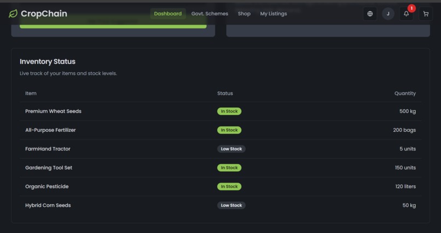Click the 150 units quantity value
Image resolution: width=441 pixels, height=233 pixels.
(x=405, y=168)
